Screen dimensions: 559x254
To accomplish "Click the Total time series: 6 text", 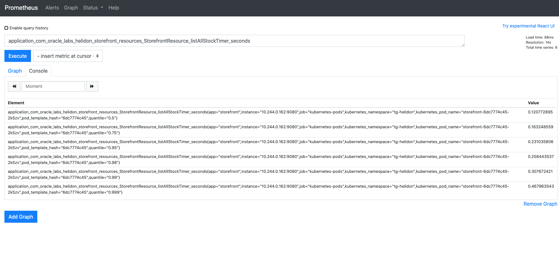I will 542,47.
